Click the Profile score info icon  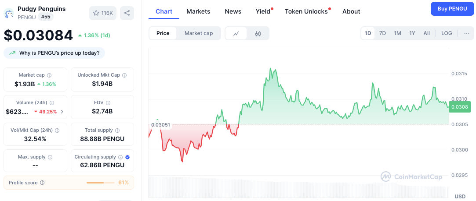[x=42, y=183]
